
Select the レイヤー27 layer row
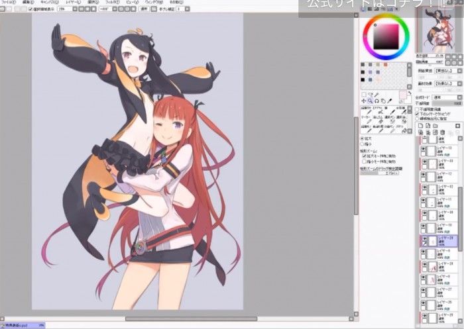(x=439, y=293)
